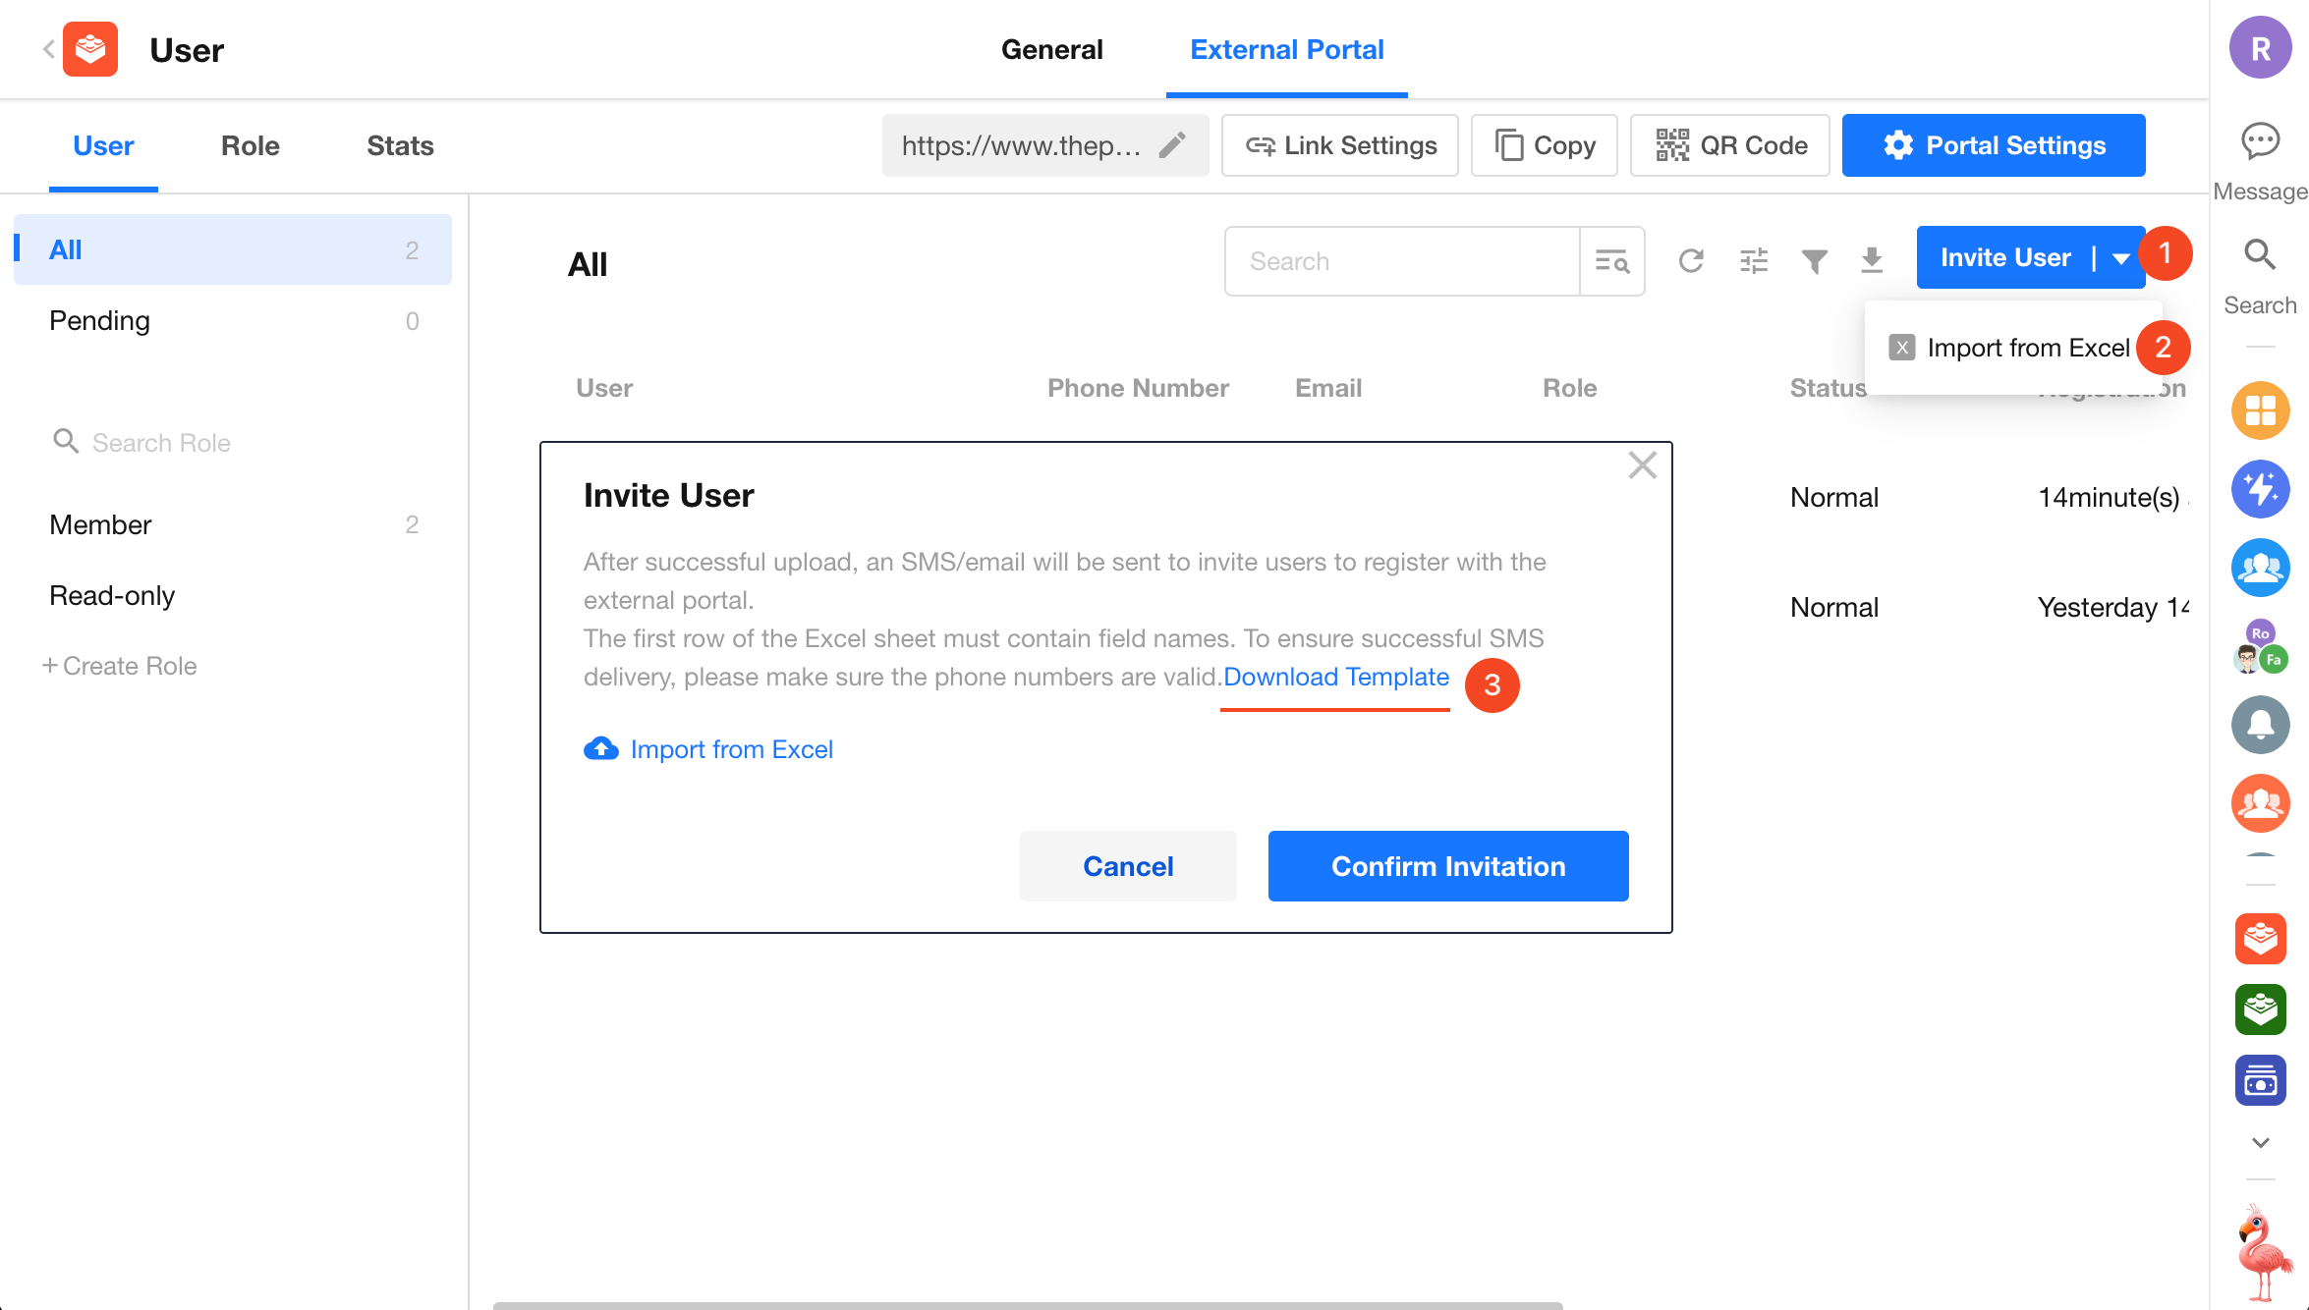
Task: Open the advanced search list icon
Action: [1612, 261]
